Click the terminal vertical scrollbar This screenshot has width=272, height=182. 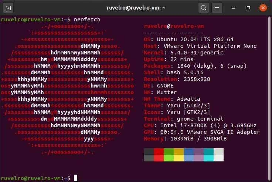269,98
